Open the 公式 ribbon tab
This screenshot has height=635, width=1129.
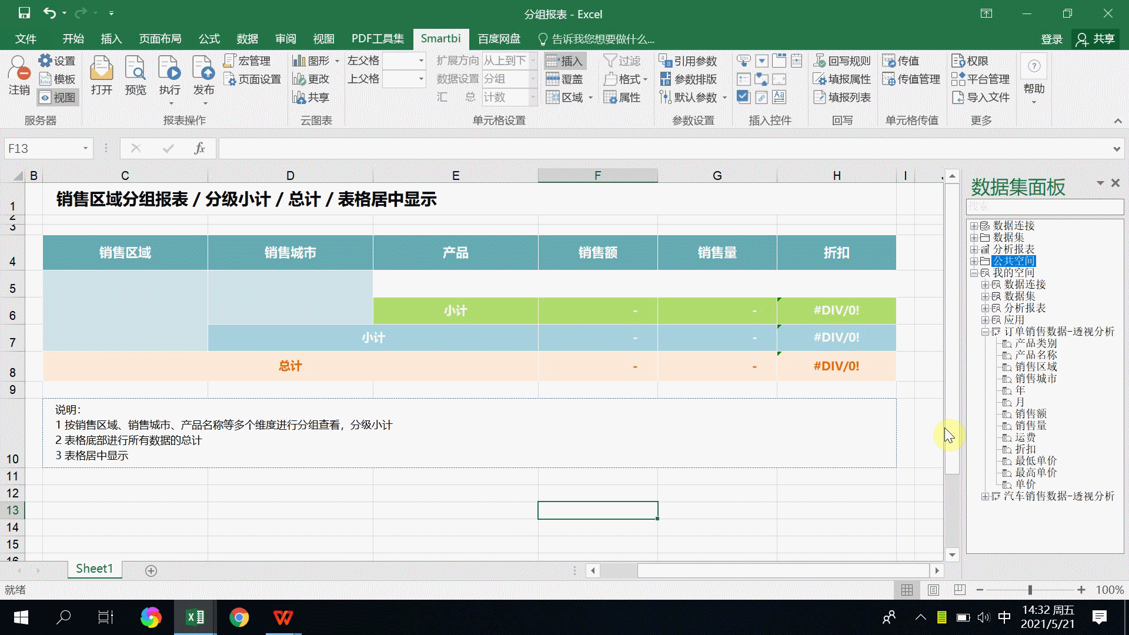click(x=209, y=39)
